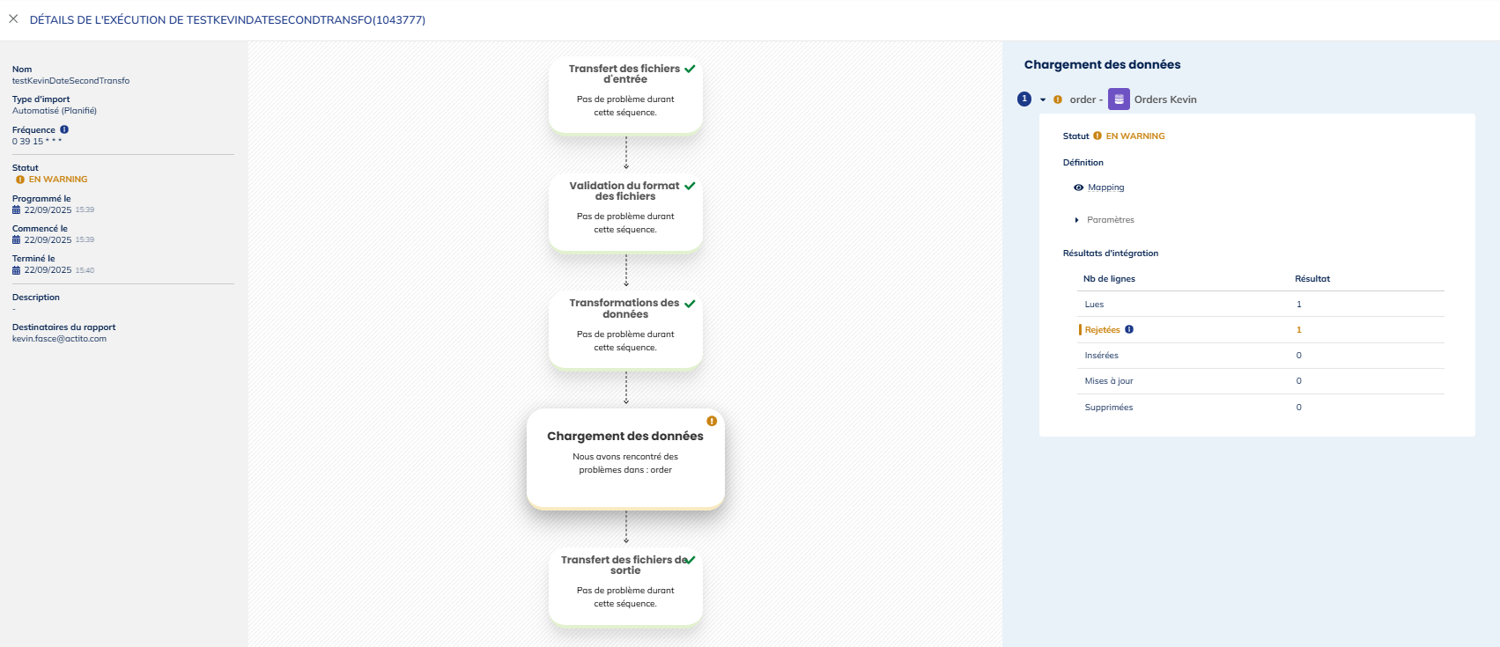The height and width of the screenshot is (647, 1500).
Task: Click the blue number 1 badge
Action: pos(1024,99)
